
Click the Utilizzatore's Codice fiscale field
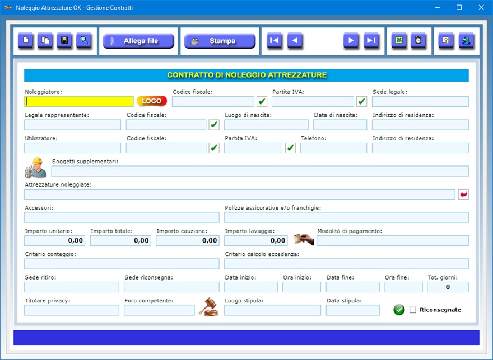point(166,148)
